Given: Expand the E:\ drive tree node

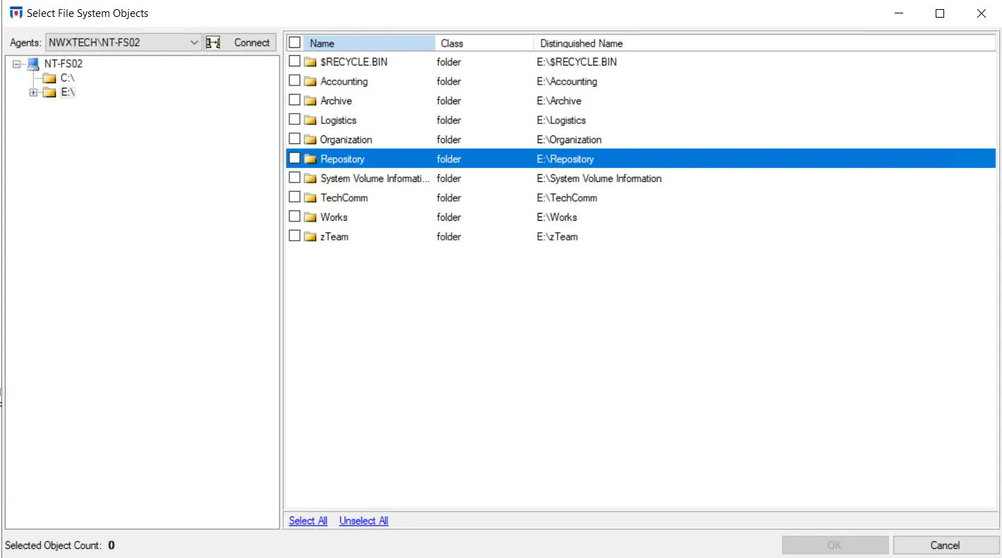Looking at the screenshot, I should [x=33, y=92].
